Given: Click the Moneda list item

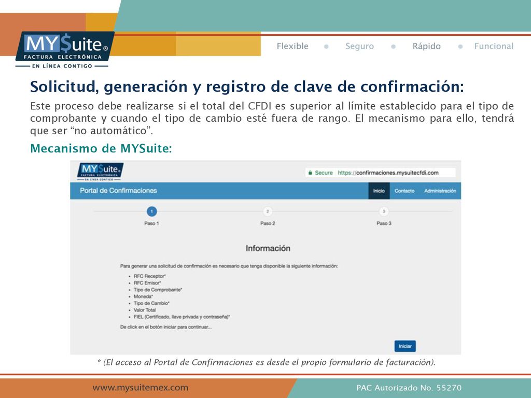Looking at the screenshot, I should [x=143, y=296].
